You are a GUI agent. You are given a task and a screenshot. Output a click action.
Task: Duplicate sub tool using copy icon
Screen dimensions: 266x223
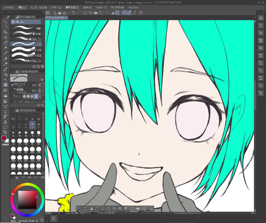[38, 67]
